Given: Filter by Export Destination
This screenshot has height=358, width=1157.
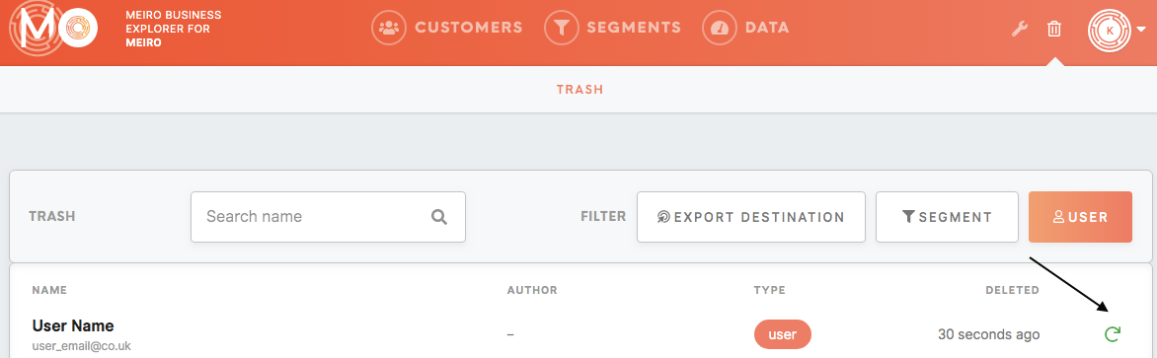Looking at the screenshot, I should pyautogui.click(x=750, y=217).
